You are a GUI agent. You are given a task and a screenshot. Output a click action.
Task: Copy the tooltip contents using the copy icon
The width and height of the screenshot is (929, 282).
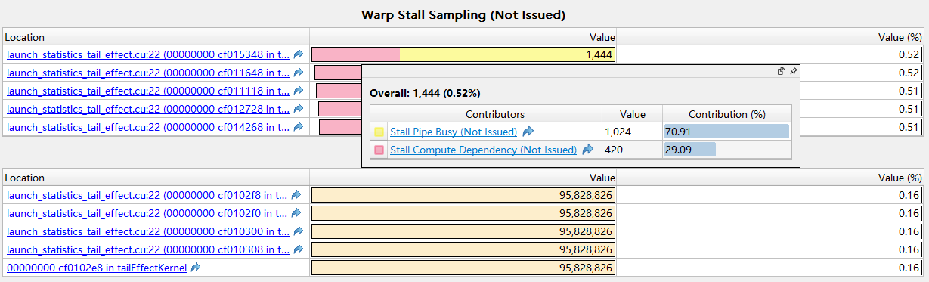coord(782,71)
